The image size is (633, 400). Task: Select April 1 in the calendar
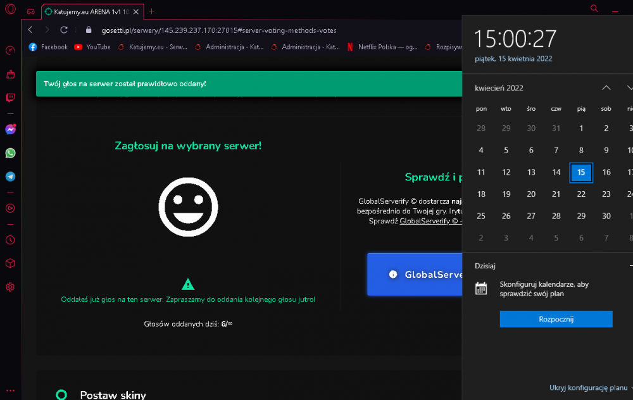(581, 128)
